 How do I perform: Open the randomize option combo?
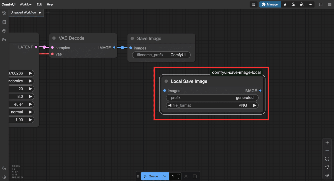click(x=21, y=81)
